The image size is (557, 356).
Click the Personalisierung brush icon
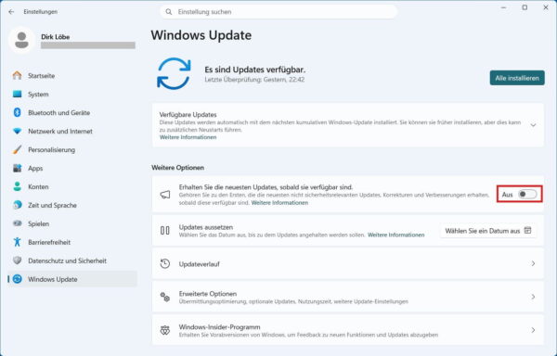click(x=17, y=149)
